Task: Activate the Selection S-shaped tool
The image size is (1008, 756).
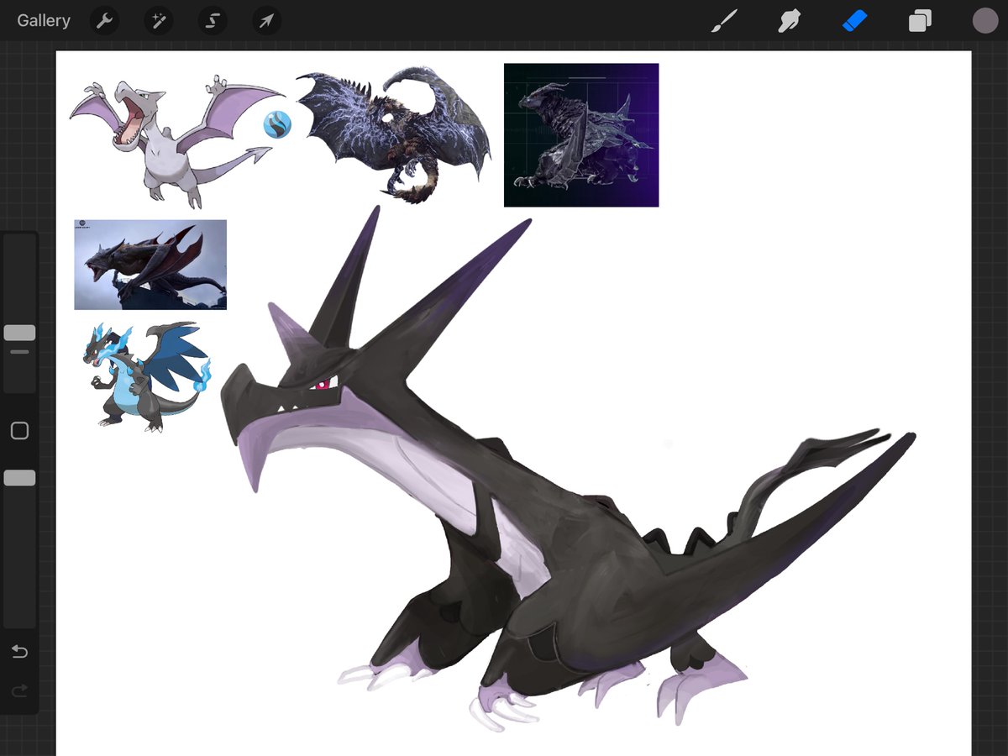Action: [213, 21]
